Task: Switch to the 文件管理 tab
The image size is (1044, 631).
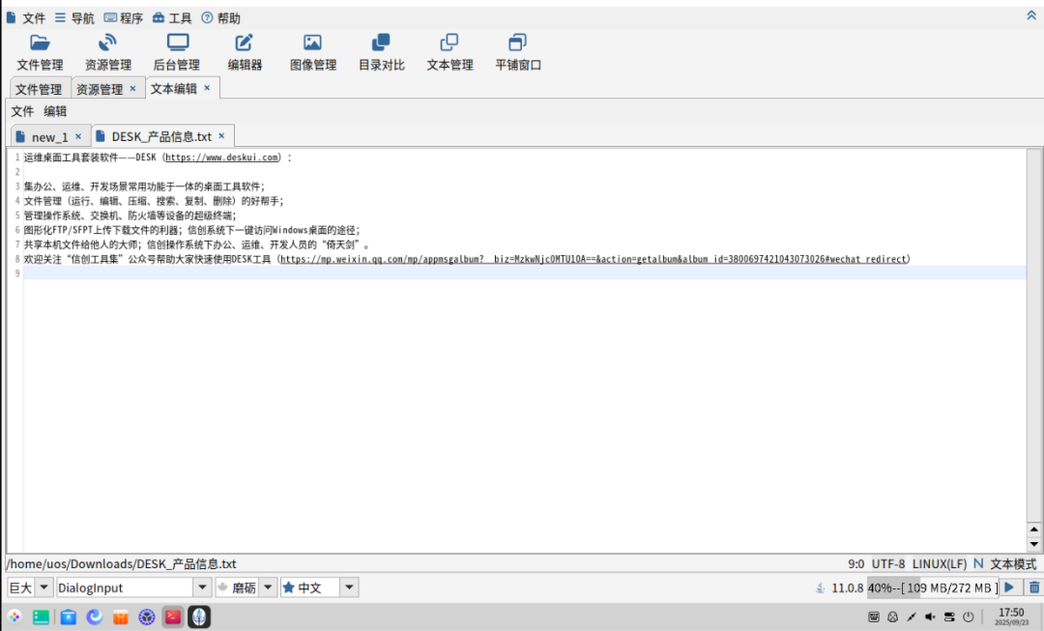Action: [39, 89]
